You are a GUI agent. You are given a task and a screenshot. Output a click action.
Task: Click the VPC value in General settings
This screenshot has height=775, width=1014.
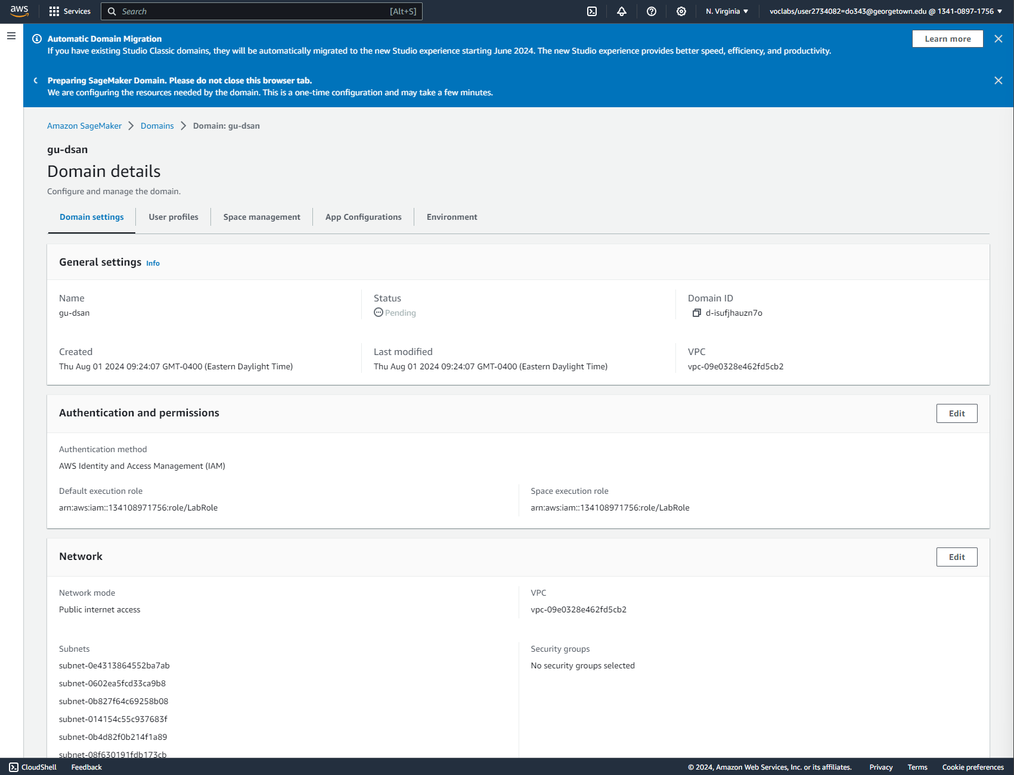736,366
